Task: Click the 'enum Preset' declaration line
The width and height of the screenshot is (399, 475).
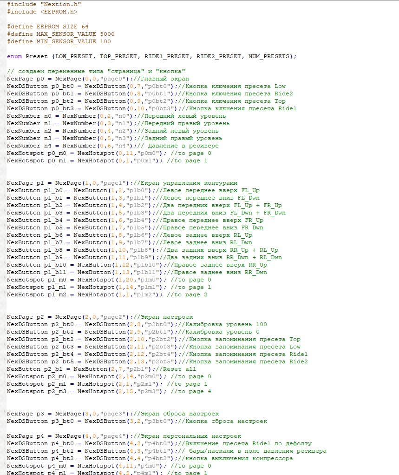Action: [152, 56]
